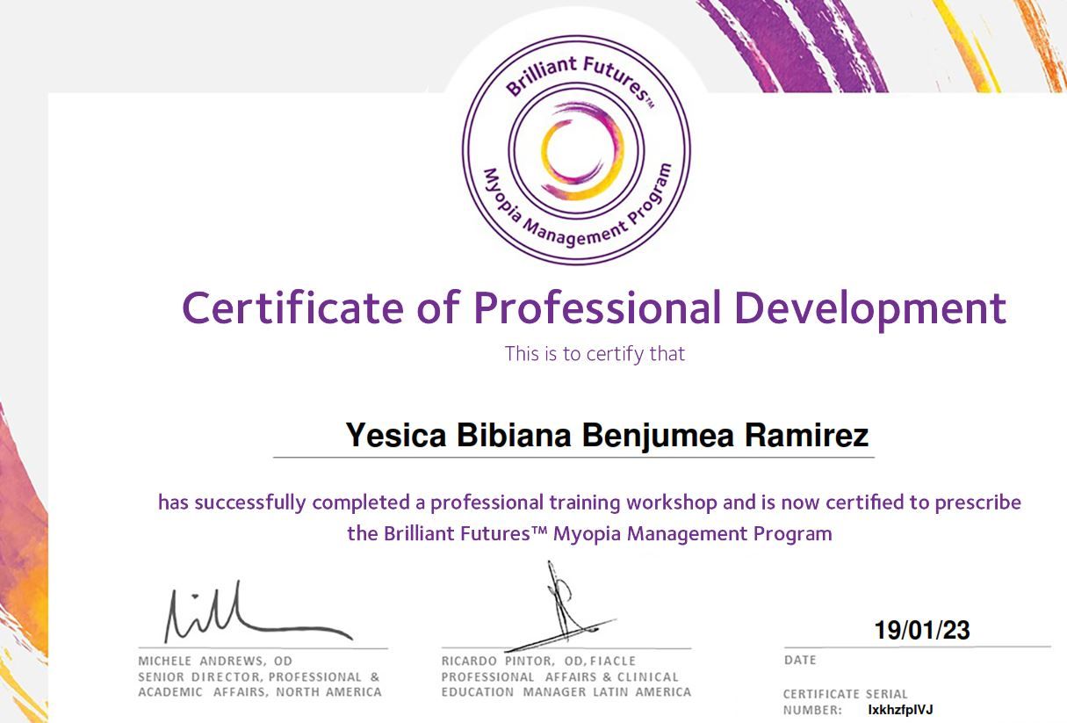Click the 'Brilliant Futures™ Myopia Management Program' body line
Image resolution: width=1067 pixels, height=723 pixels.
click(x=589, y=533)
